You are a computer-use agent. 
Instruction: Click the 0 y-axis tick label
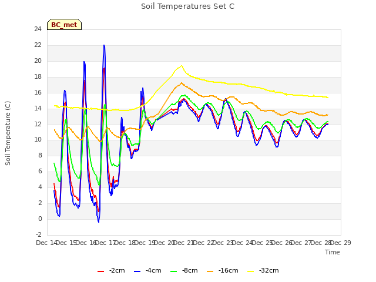(40, 219)
